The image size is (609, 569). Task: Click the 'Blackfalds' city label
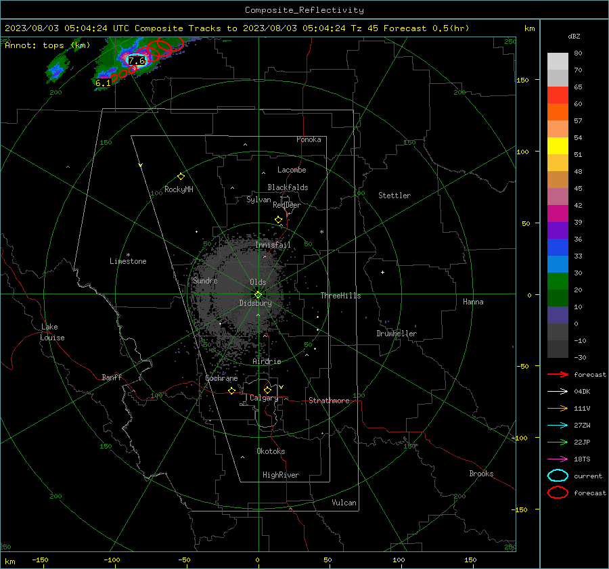[x=288, y=187]
